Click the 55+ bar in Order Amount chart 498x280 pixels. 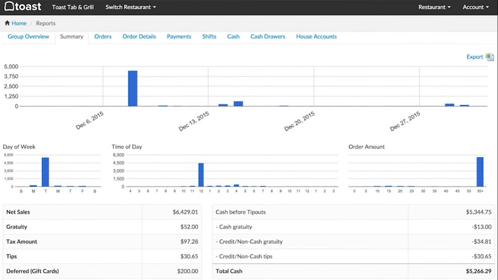480,172
